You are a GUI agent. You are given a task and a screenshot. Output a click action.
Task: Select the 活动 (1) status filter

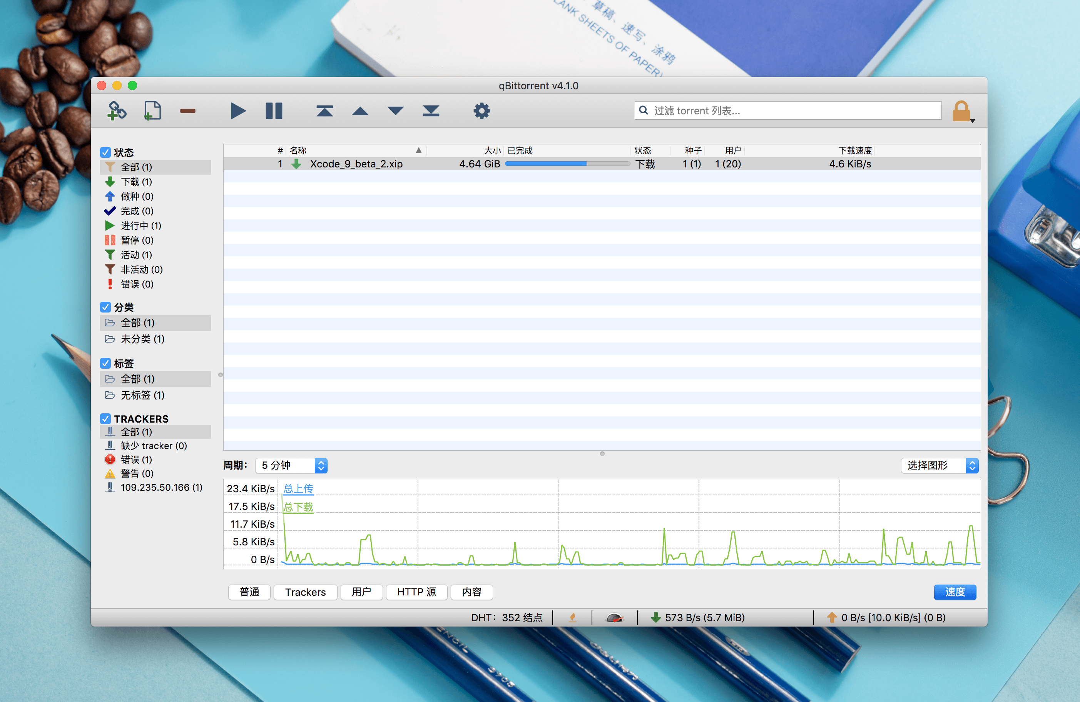(x=155, y=254)
